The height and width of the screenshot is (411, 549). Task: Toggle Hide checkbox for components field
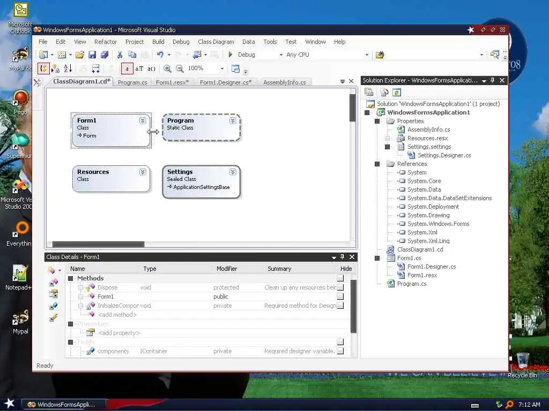(340, 351)
